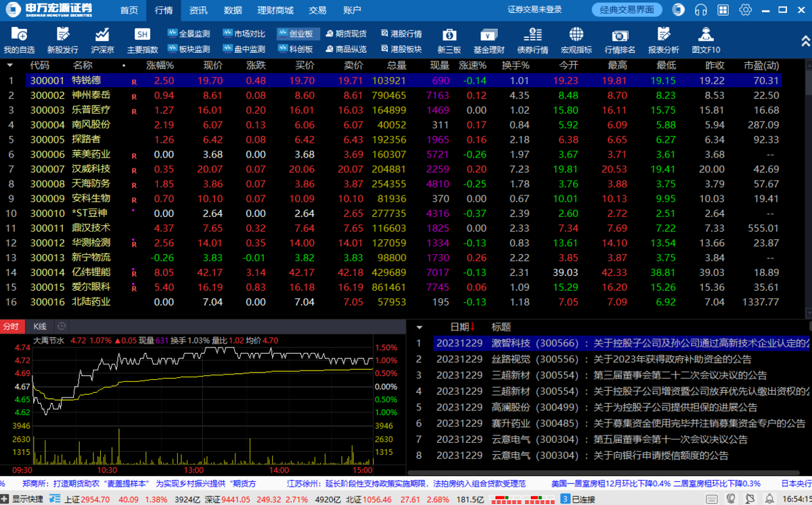This screenshot has height=505, width=812.
Task: Open 首页 home menu
Action: (x=129, y=10)
